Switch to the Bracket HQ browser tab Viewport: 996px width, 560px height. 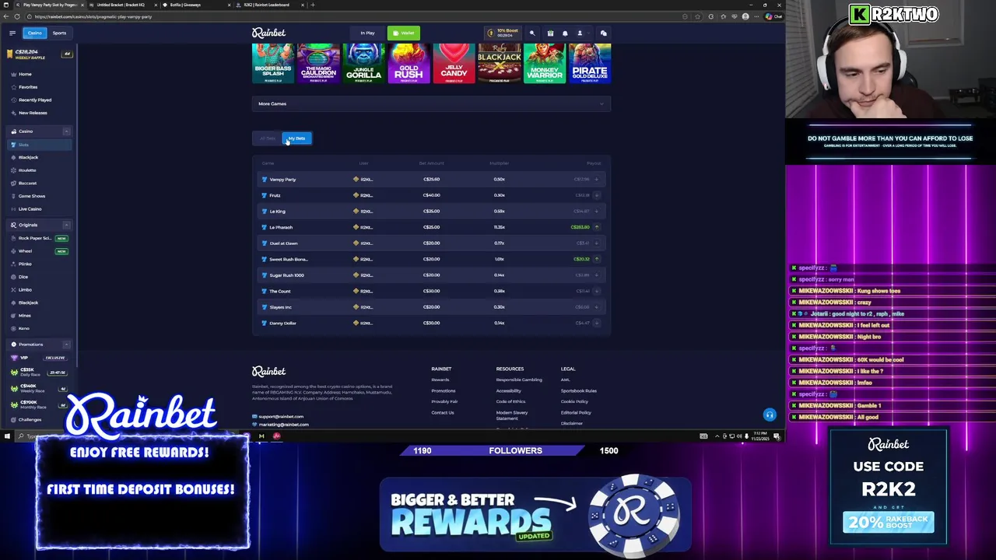pos(121,5)
